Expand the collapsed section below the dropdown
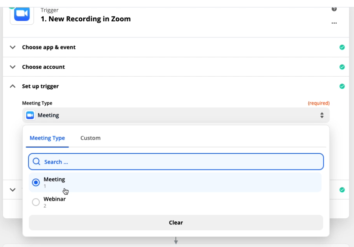 point(13,190)
